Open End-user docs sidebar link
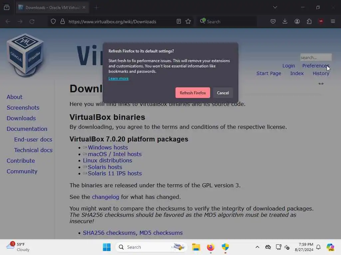 point(33,140)
